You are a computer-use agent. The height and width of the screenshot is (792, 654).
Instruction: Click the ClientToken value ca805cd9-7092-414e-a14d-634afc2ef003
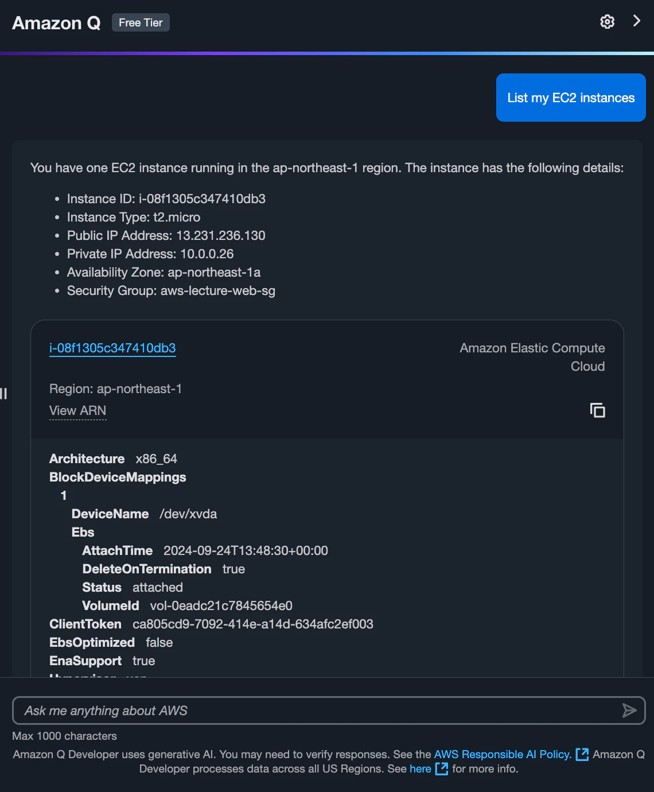click(253, 624)
